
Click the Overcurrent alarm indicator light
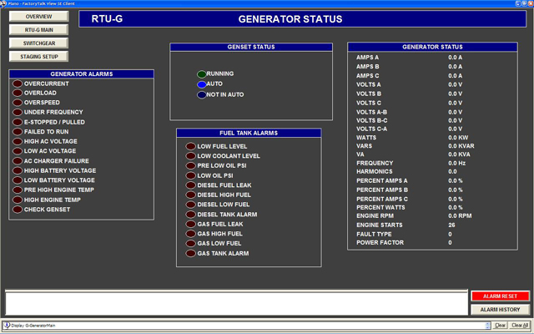18,84
